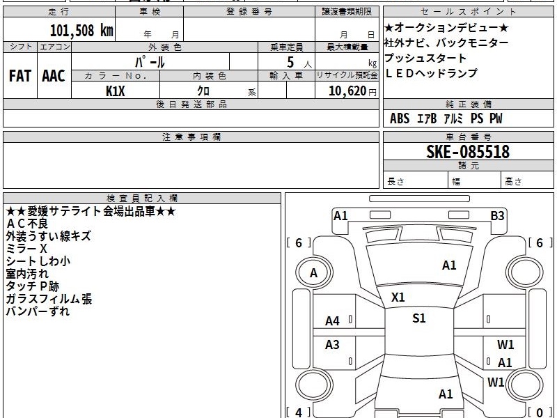Select the ＬＥＤヘッドランプ sales point
This screenshot has width=557, height=418.
coord(430,73)
